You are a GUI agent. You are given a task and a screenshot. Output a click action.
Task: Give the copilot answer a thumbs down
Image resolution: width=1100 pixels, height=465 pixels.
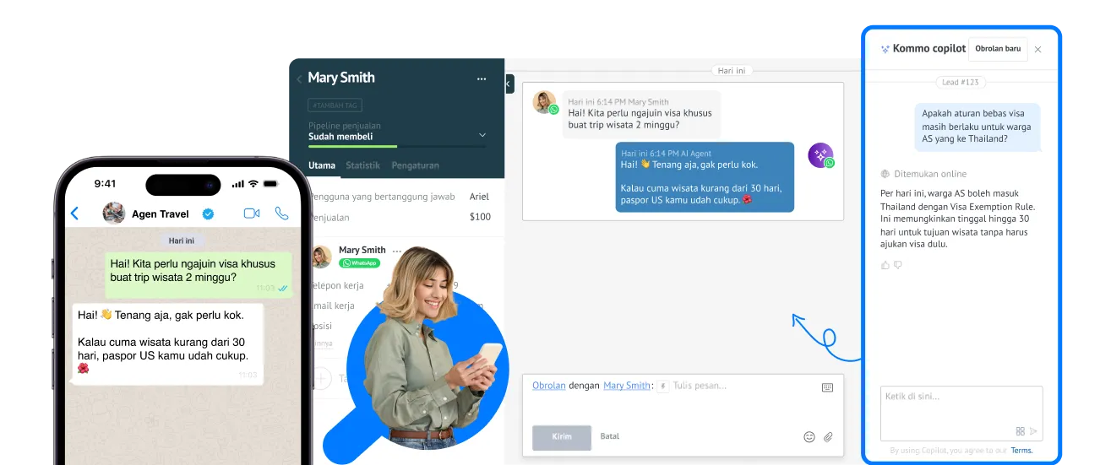[898, 265]
